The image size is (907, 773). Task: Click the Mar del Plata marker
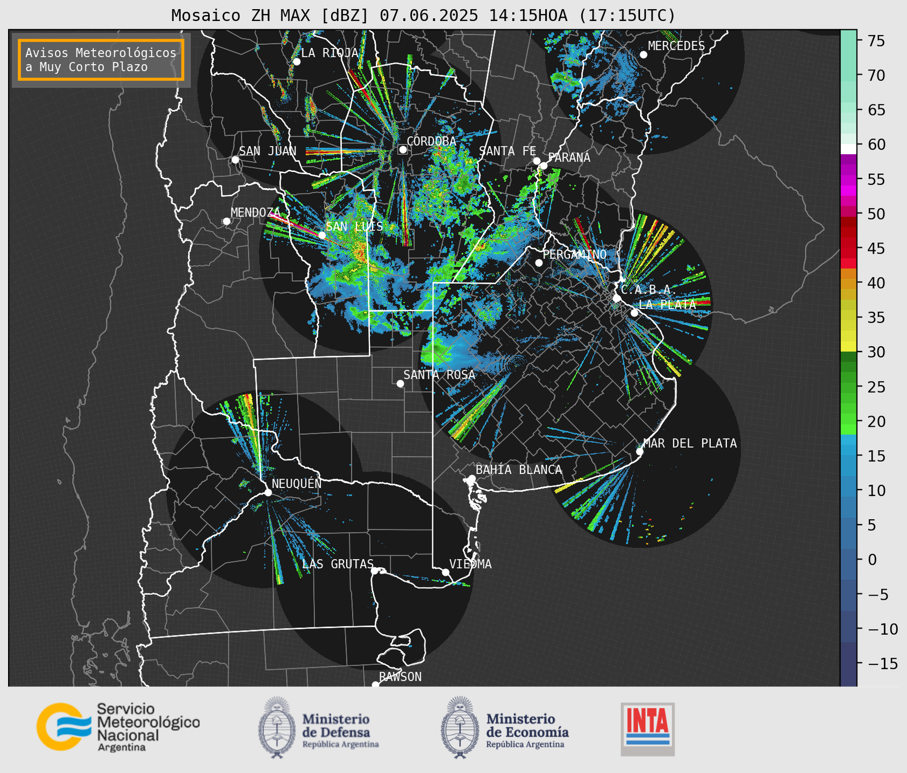pos(640,451)
